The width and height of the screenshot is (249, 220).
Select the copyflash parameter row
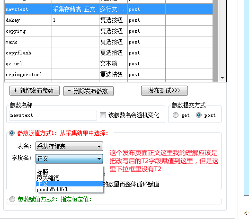(108, 53)
